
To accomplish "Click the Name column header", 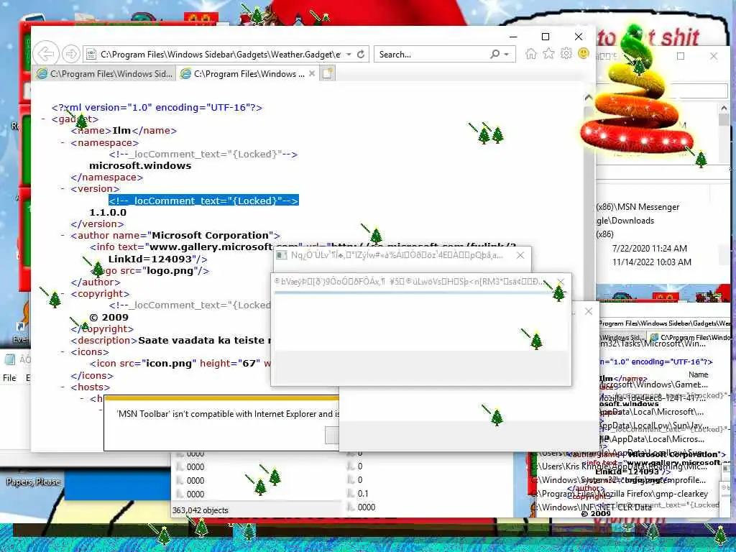I will pyautogui.click(x=699, y=374).
